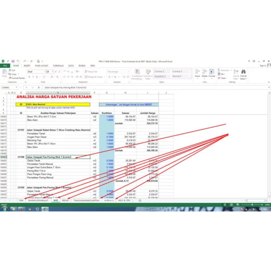Expand the Percentage number format dropdown
The image size is (271, 271).
tap(128, 72)
